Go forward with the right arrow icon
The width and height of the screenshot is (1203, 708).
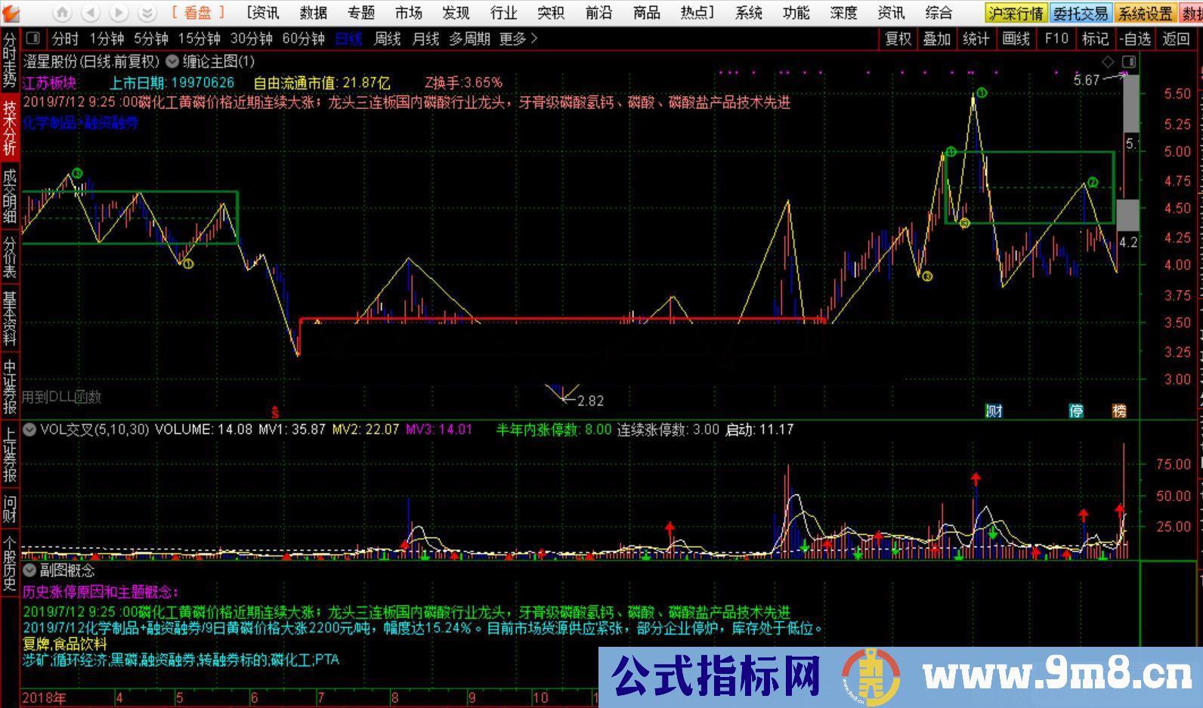[118, 13]
